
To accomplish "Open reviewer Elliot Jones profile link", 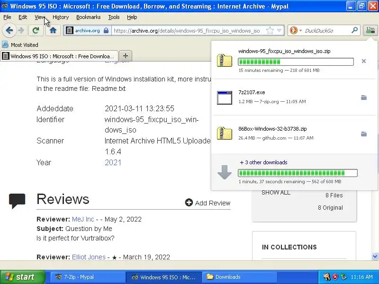I will [x=89, y=257].
